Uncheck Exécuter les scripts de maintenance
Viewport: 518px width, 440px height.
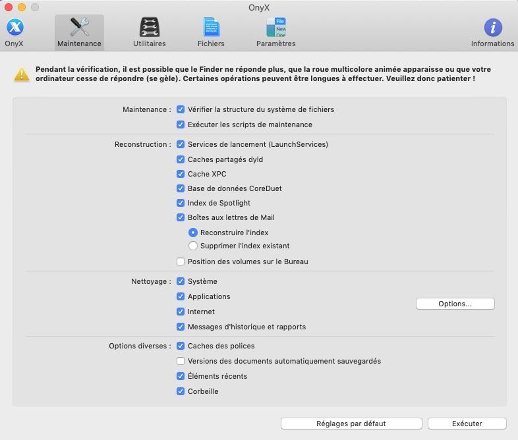tap(181, 124)
